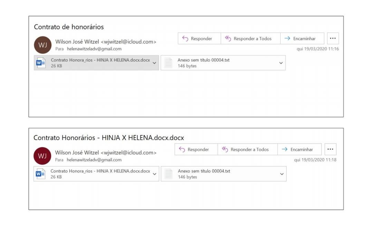
Task: Open the more actions ellipsis menu, top email
Action: [x=333, y=38]
